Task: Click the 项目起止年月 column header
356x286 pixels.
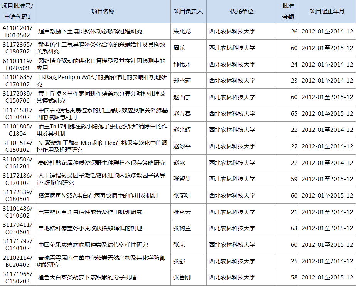Action: pos(327,12)
